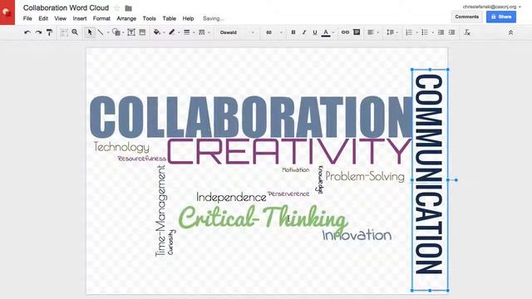Screen dimensions: 532x299
Task: Open the line dash style dropdown
Action: 204,32
